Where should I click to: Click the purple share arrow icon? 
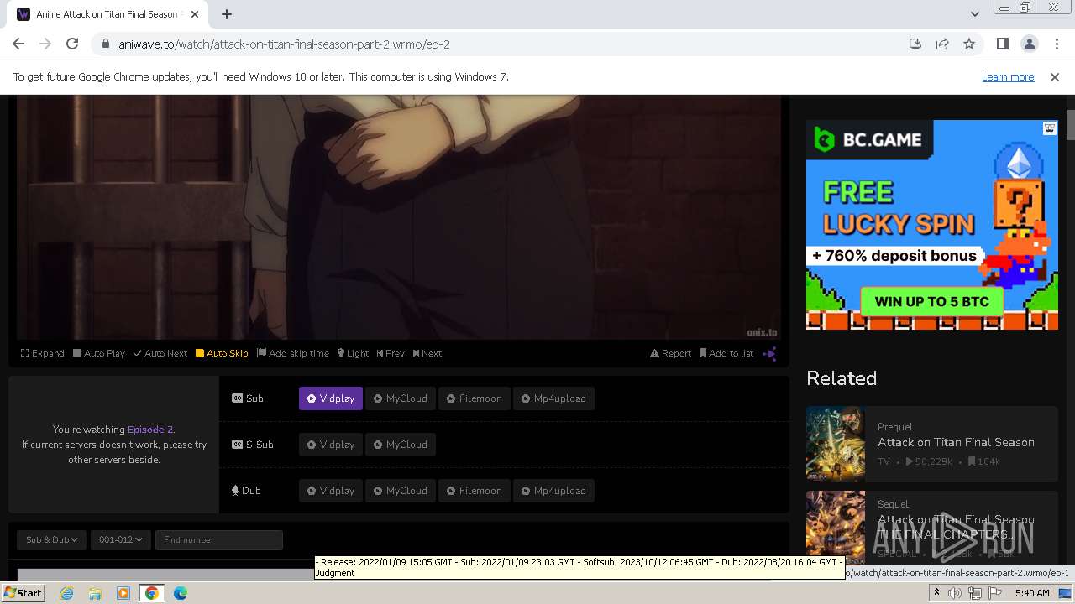pos(769,354)
